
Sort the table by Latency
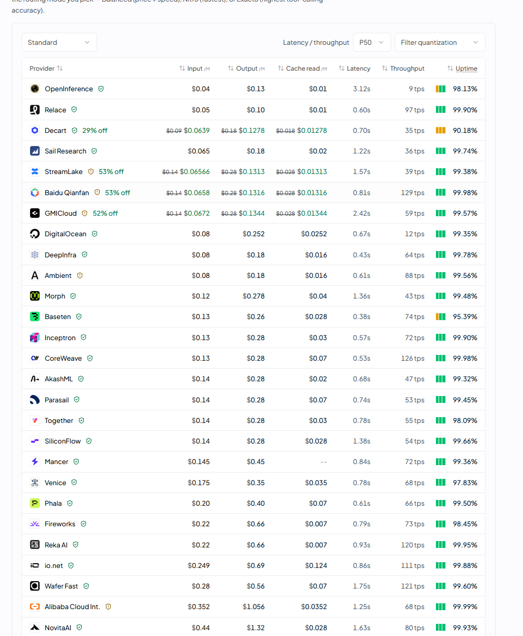pyautogui.click(x=354, y=69)
